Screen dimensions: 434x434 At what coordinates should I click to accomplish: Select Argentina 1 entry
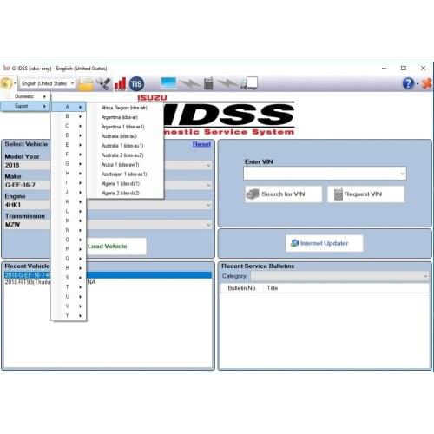(124, 127)
